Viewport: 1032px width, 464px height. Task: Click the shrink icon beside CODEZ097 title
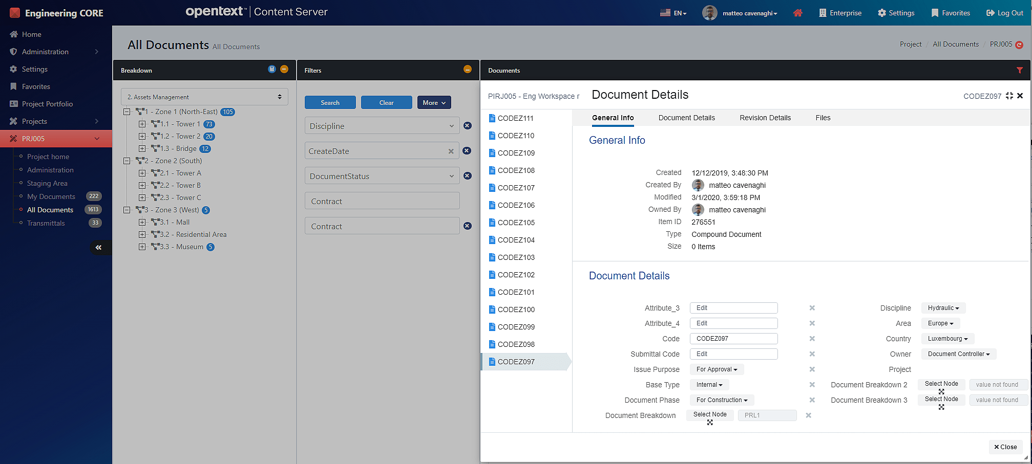[1009, 96]
